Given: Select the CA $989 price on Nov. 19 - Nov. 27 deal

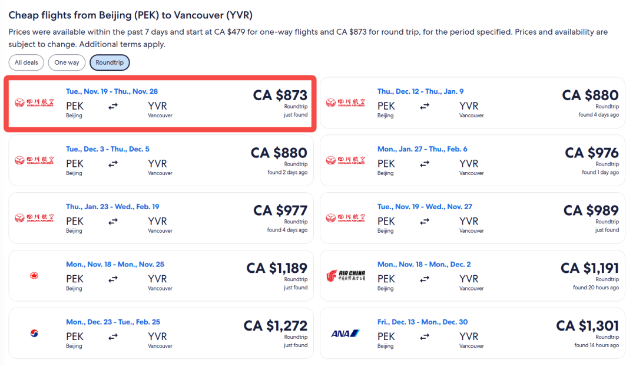Looking at the screenshot, I should [591, 210].
